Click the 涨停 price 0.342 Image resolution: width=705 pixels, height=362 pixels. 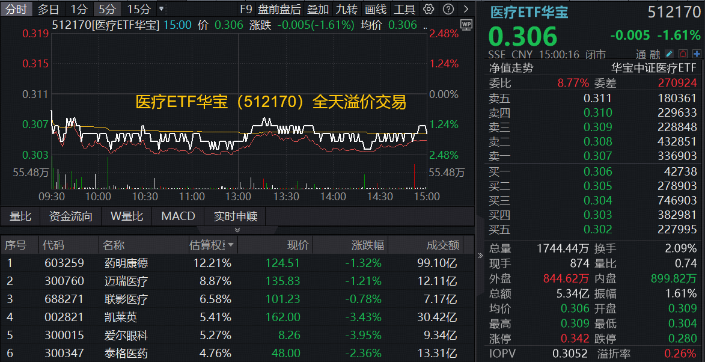click(x=575, y=339)
